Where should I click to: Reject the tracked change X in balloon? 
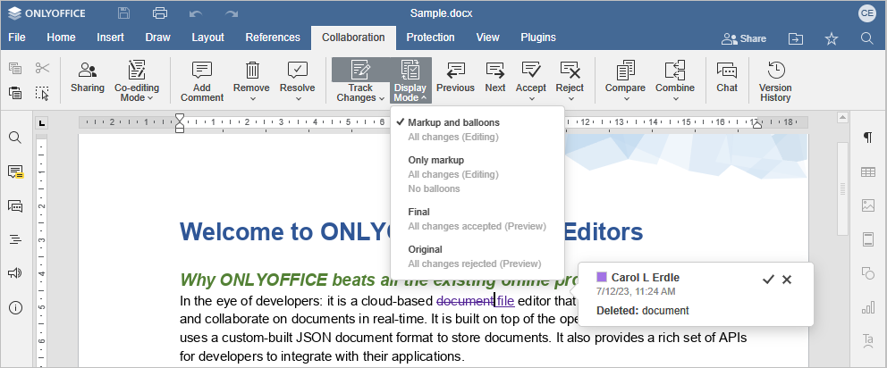[x=787, y=280]
